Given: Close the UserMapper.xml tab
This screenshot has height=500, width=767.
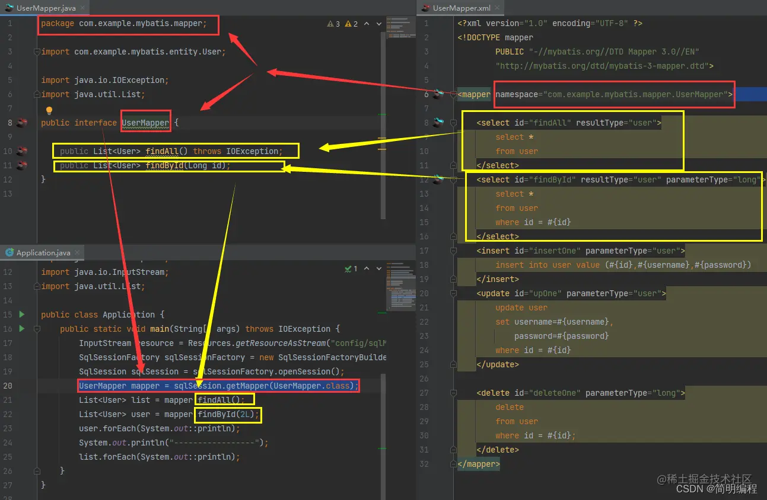Looking at the screenshot, I should [497, 8].
